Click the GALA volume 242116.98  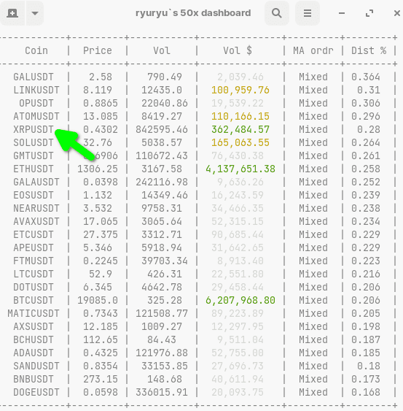click(162, 182)
